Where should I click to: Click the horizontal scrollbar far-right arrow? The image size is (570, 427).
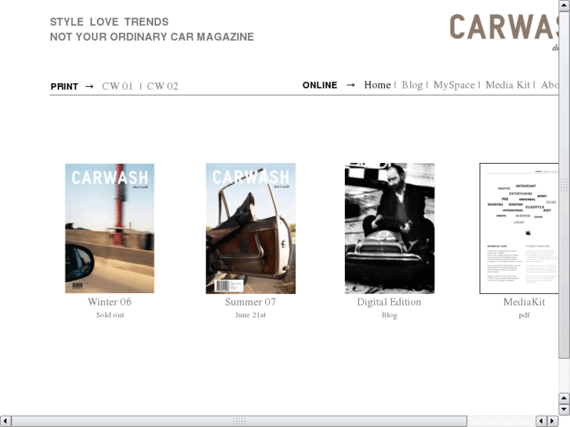tap(553, 422)
